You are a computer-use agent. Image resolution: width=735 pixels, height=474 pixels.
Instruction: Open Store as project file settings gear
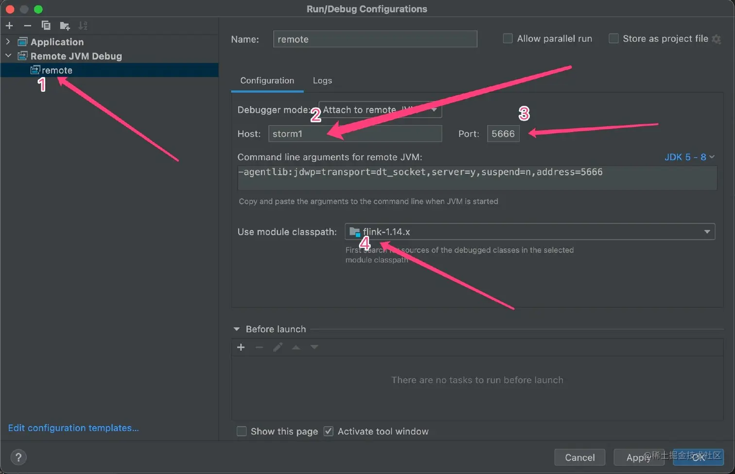click(716, 39)
